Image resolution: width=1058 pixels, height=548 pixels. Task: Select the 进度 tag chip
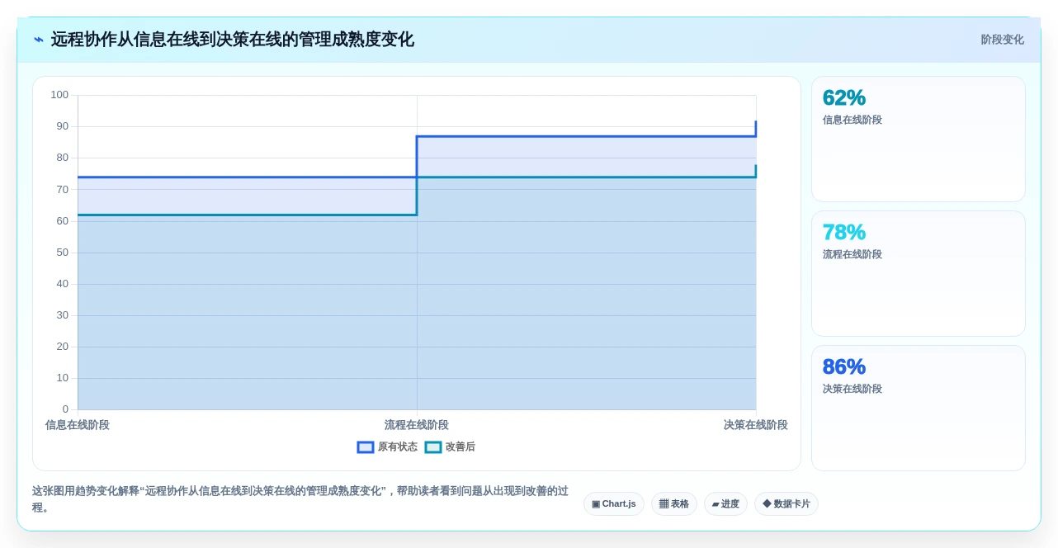click(725, 503)
